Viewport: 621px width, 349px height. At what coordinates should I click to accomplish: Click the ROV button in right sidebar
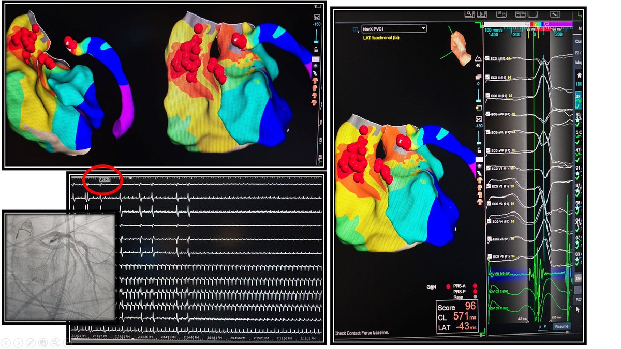579,300
